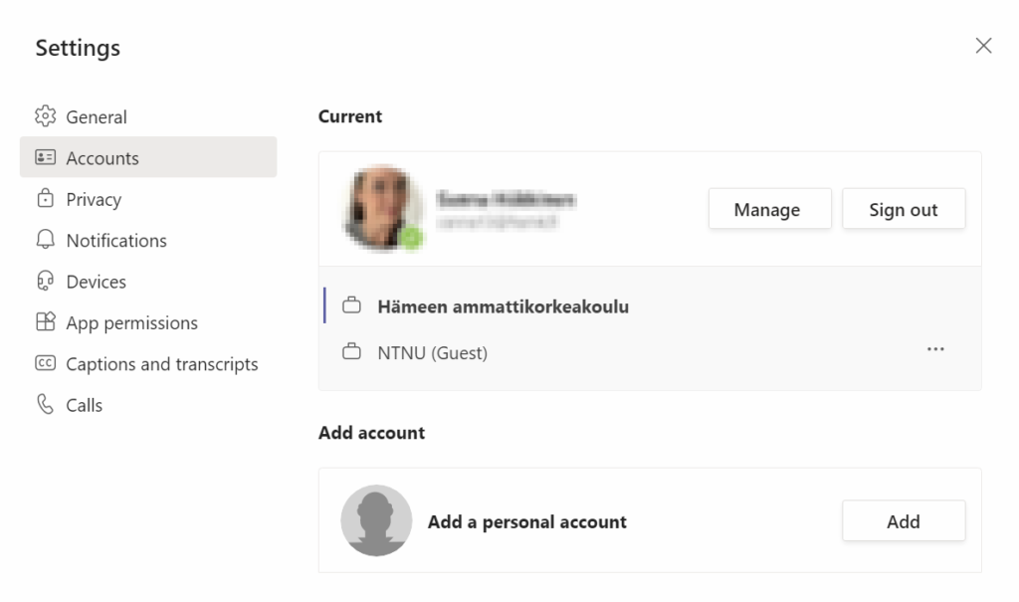Screen dimensions: 1019x602
Task: Click the Accounts ID card icon
Action: (x=46, y=157)
